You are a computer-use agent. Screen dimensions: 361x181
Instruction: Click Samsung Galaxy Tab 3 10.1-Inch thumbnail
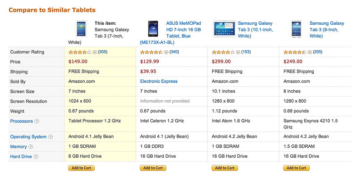point(224,29)
